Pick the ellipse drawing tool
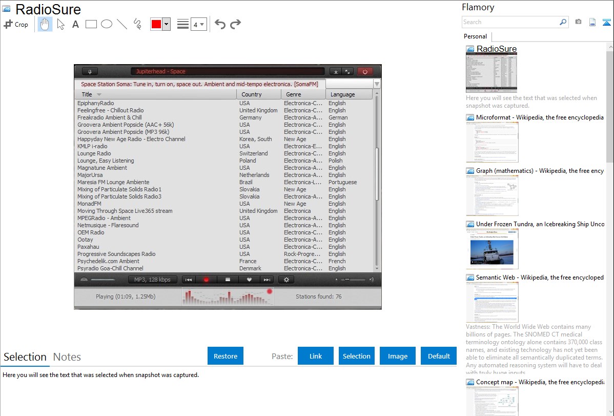The height and width of the screenshot is (416, 614). click(x=107, y=24)
